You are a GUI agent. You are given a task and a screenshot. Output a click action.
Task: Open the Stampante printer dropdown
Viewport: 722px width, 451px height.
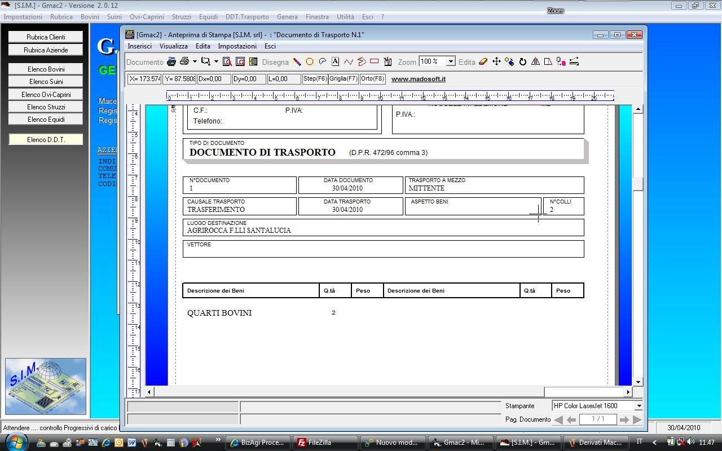coord(639,406)
